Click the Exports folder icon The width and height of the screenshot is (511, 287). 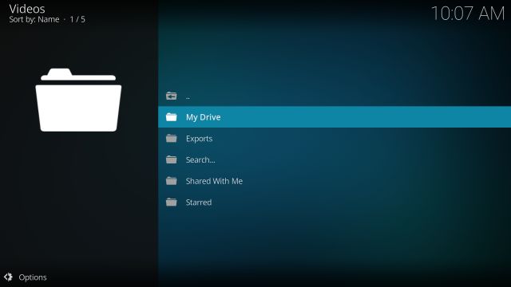pyautogui.click(x=172, y=139)
